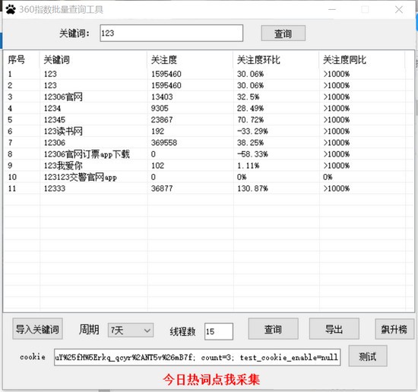Screen dimensions: 418x392
Task: Click the cookie text input field
Action: [x=197, y=357]
